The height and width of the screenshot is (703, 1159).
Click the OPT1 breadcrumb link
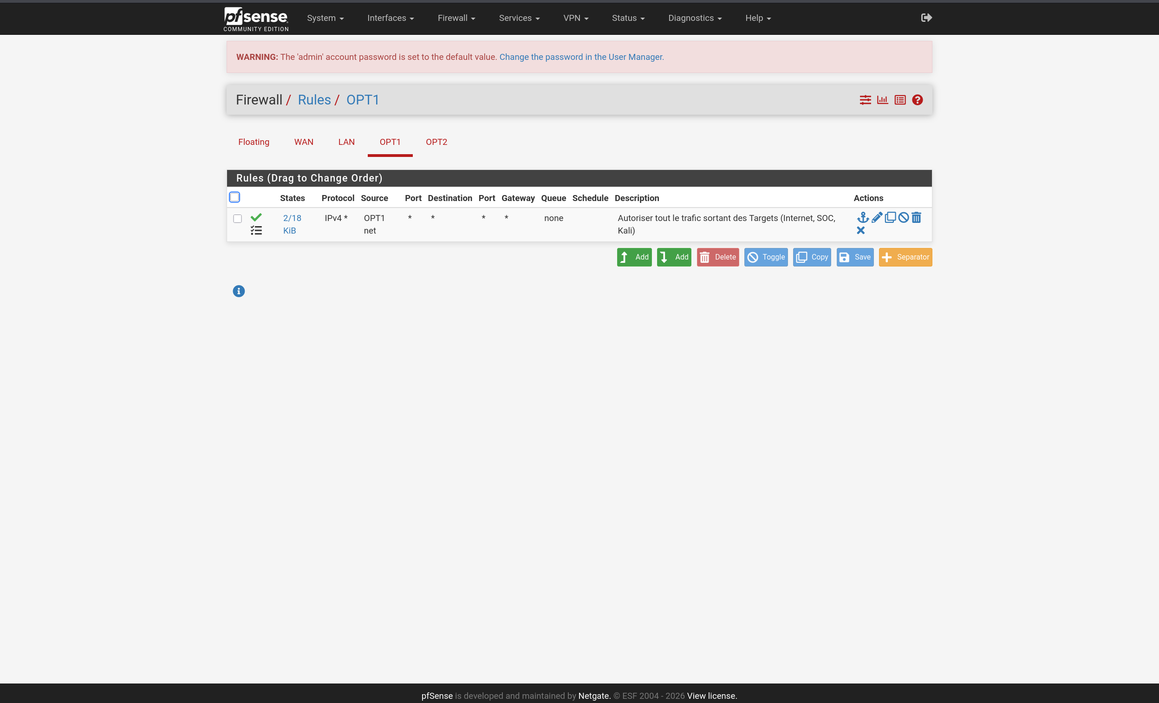363,100
